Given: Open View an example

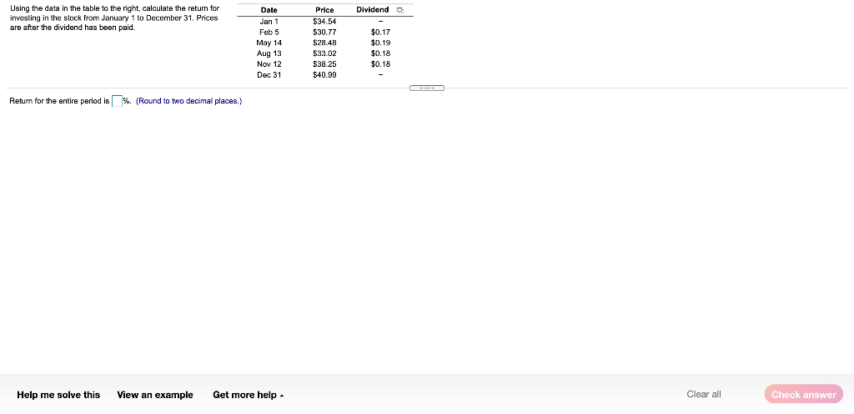Looking at the screenshot, I should coord(154,395).
